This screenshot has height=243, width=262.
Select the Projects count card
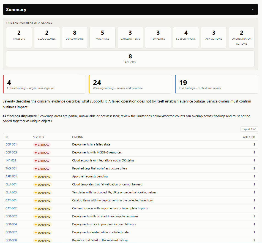point(19,38)
